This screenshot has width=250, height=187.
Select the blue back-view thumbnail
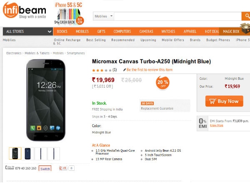click(x=28, y=154)
